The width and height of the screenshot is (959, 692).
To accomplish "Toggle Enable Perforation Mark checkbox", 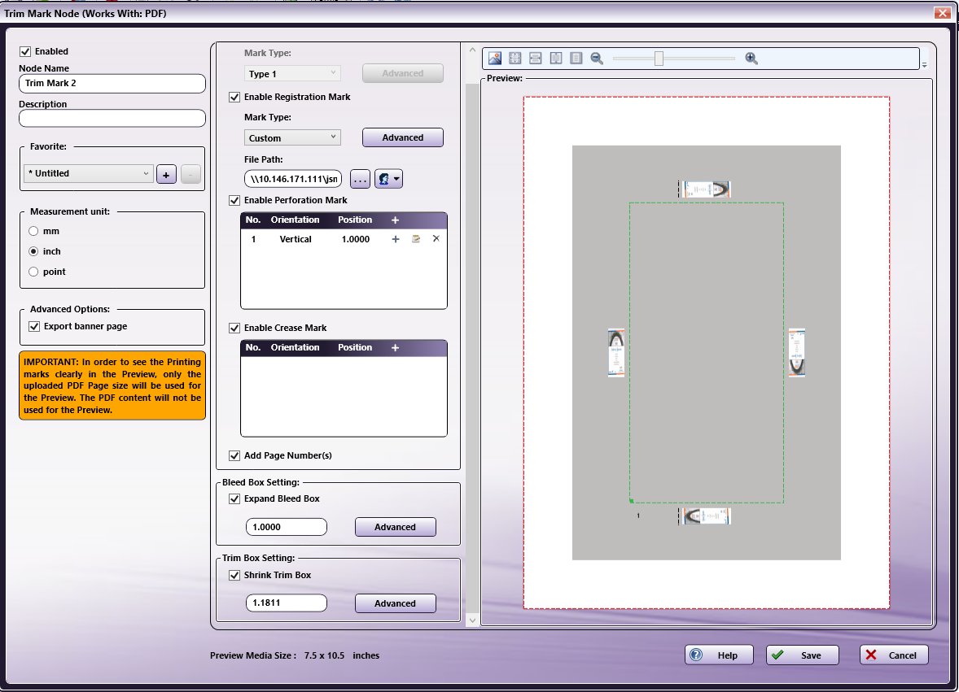I will (234, 200).
